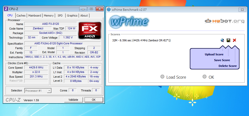
Task: Click the Ext. Family value 15
Action: click(x=31, y=52)
